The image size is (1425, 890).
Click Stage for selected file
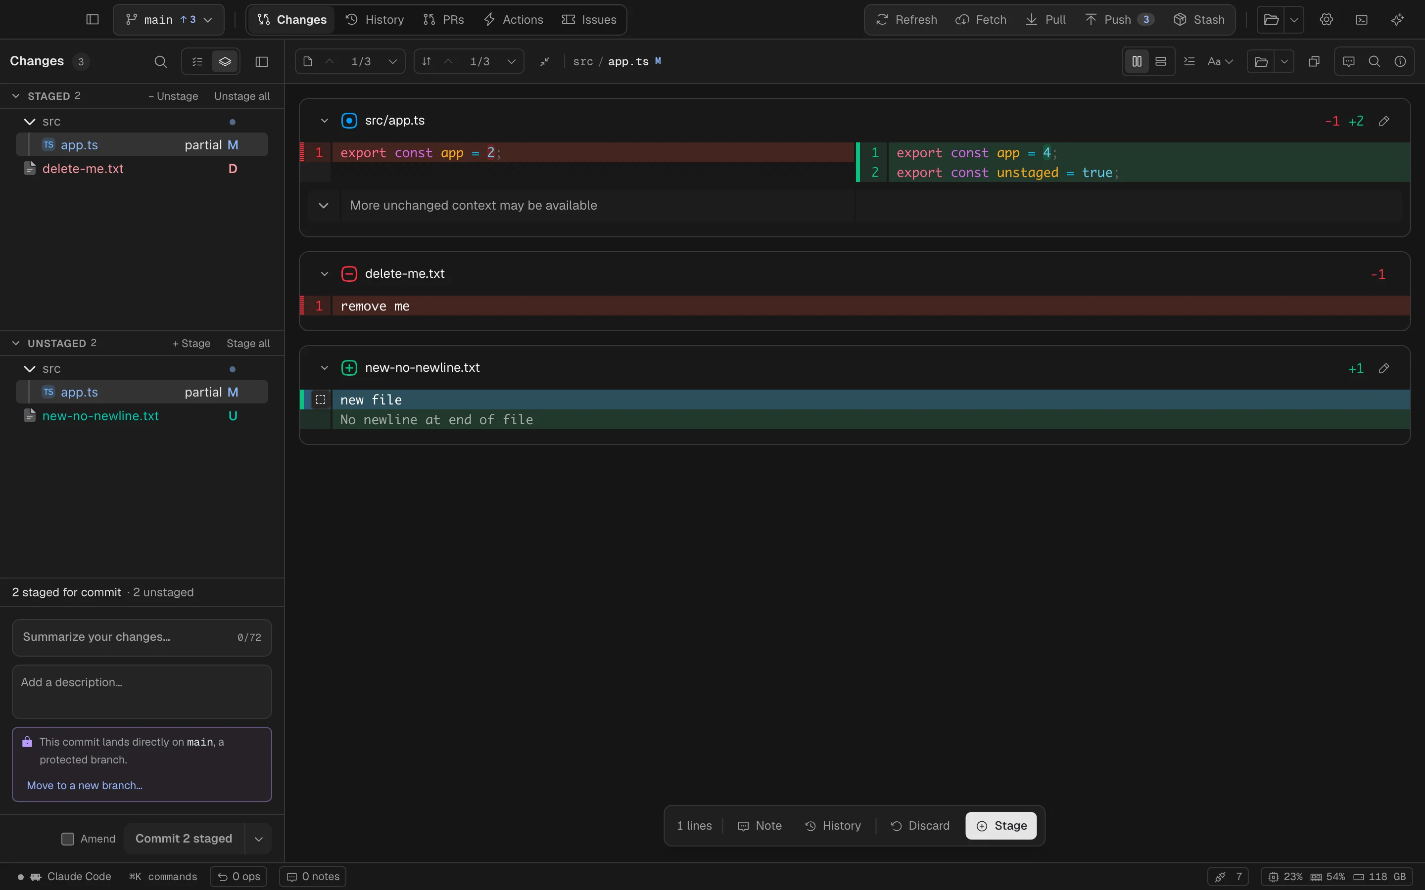[x=191, y=343]
